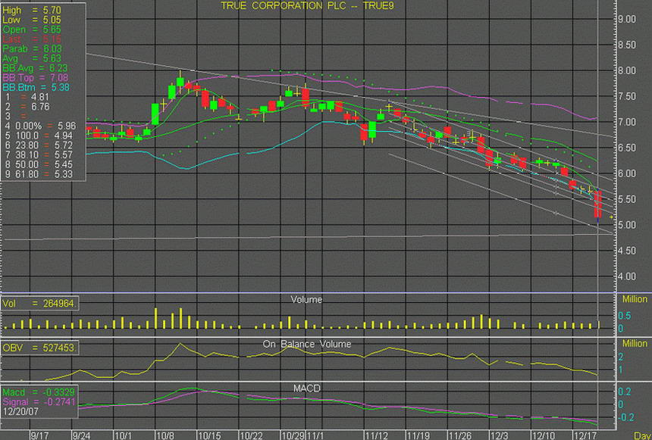This screenshot has height=440, width=652.
Task: Click the Vol = 264964 readout
Action: (x=39, y=304)
